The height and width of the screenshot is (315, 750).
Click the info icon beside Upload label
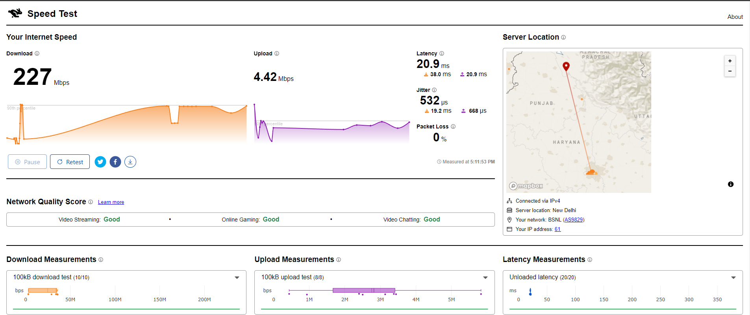[277, 53]
